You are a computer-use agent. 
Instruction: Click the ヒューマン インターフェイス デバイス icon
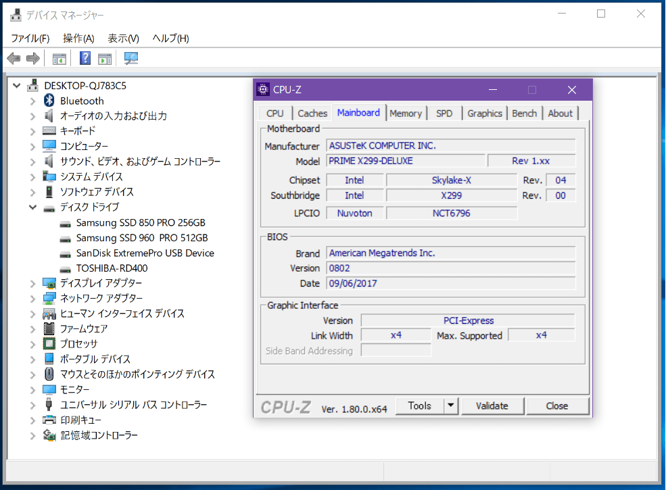point(49,314)
